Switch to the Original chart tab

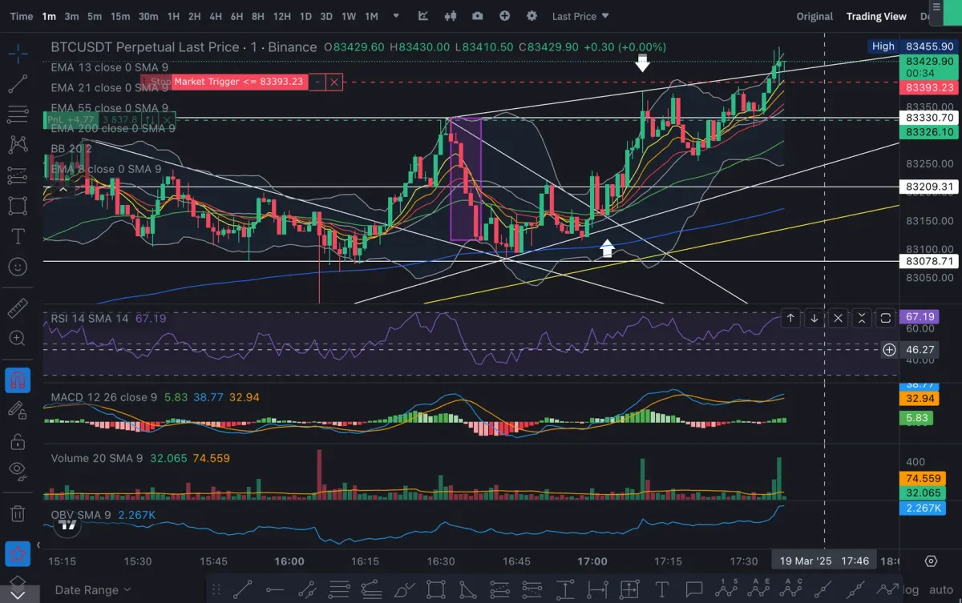(x=814, y=16)
